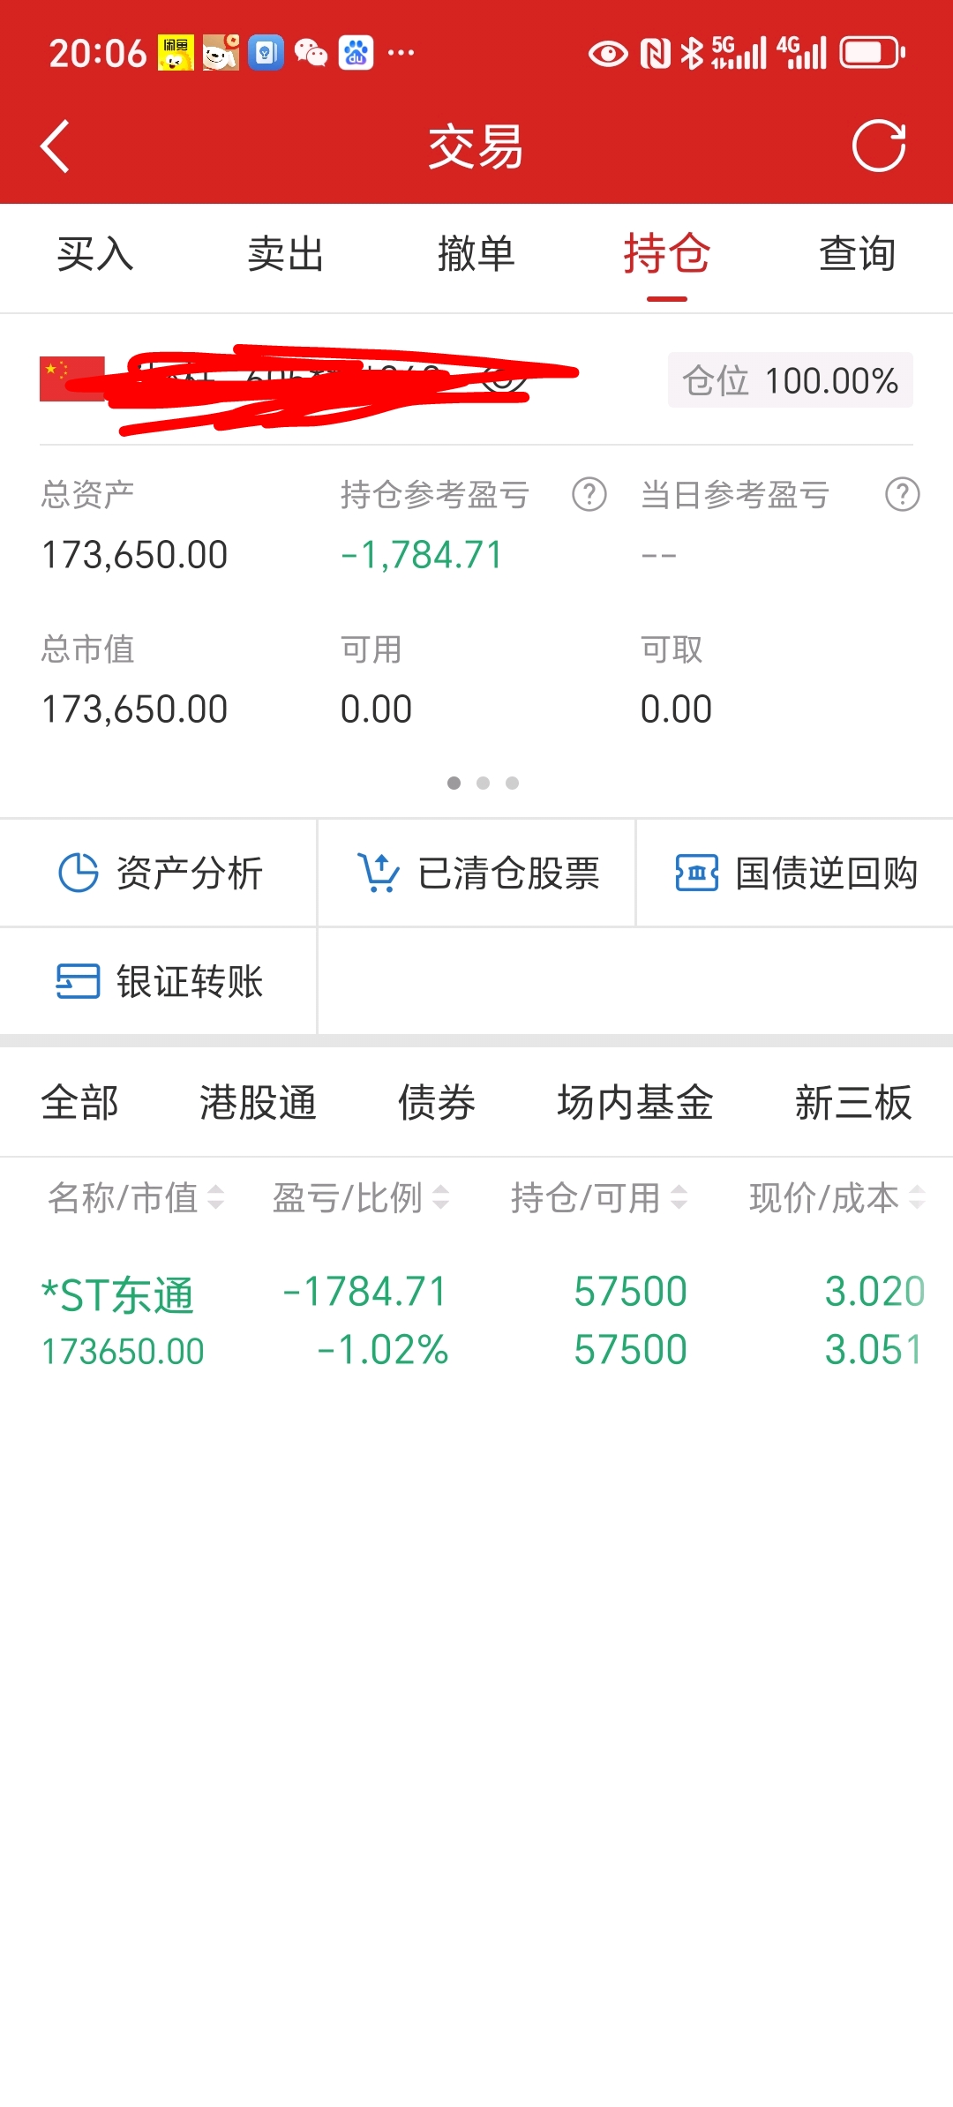Filter holdings by 场内基金

tap(635, 1103)
